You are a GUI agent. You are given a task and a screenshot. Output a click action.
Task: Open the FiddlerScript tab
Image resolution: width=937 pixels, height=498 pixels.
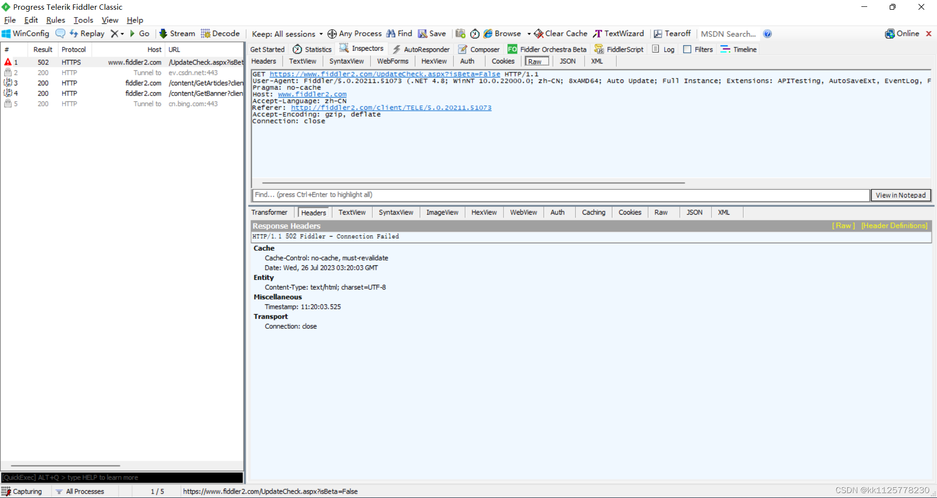(x=619, y=49)
